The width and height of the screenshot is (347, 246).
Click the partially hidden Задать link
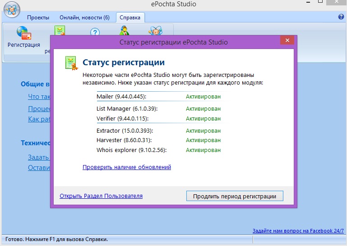(x=39, y=157)
